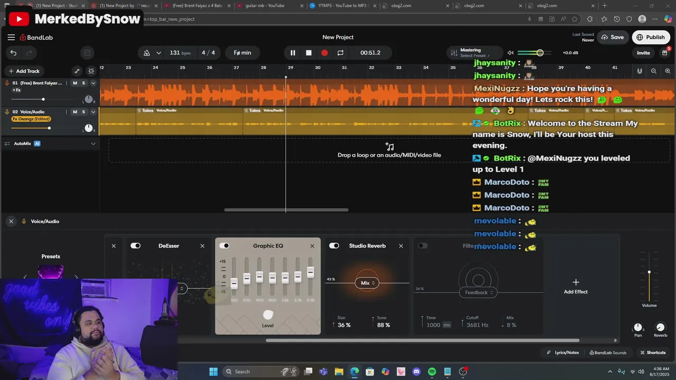
Task: Open the Fx Osangz (Edited) preset chip
Action: pyautogui.click(x=31, y=119)
